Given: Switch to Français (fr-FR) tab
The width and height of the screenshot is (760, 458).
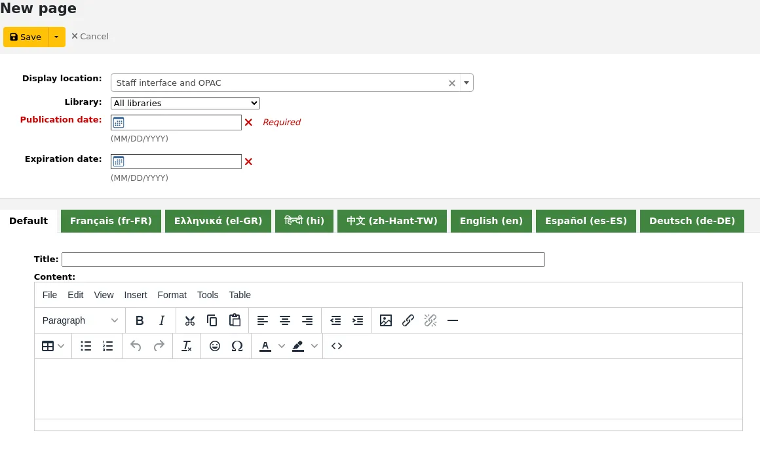Looking at the screenshot, I should pos(111,221).
